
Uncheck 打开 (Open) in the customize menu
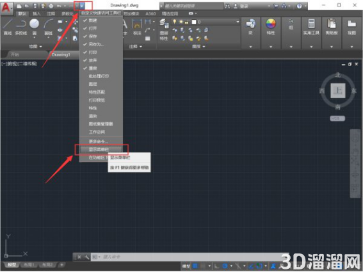[x=101, y=28]
